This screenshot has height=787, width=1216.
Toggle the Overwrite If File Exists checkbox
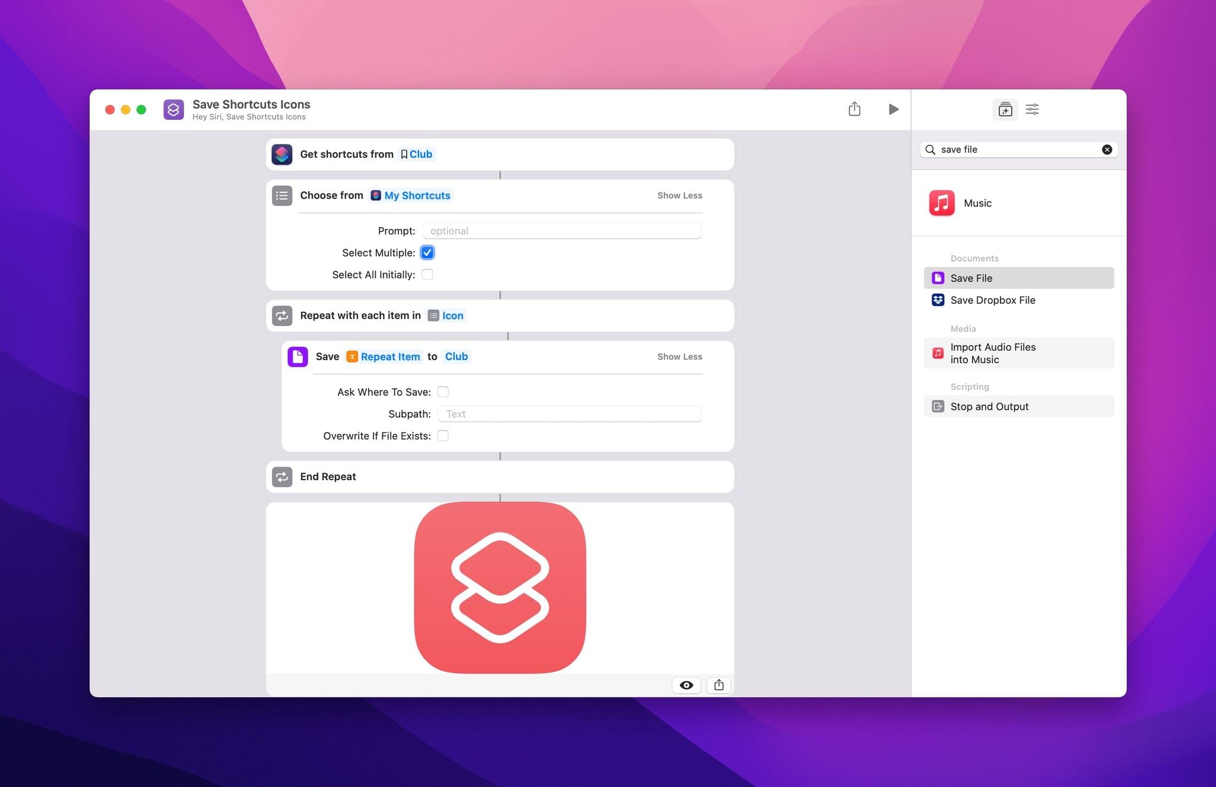(x=443, y=435)
